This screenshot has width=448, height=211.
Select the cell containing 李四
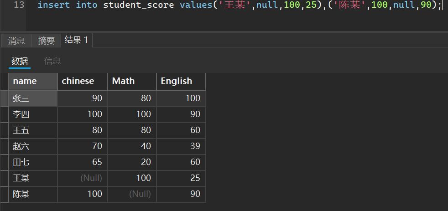point(33,114)
